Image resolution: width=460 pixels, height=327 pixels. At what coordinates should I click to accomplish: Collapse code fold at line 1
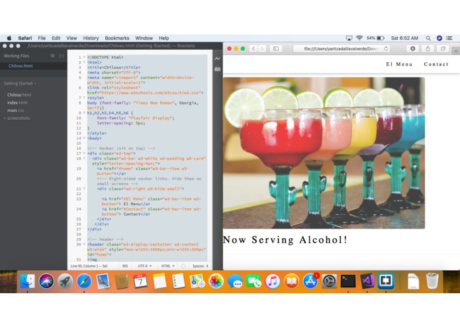tap(84, 58)
